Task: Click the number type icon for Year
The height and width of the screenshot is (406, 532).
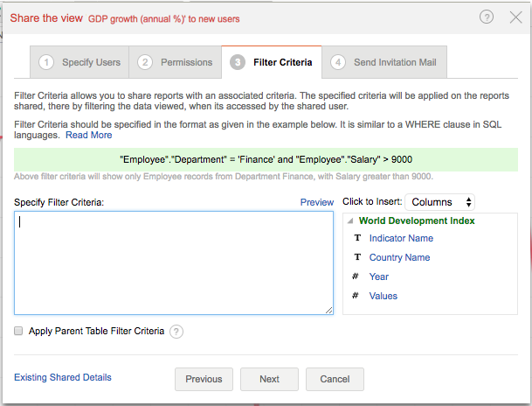Action: pos(356,276)
